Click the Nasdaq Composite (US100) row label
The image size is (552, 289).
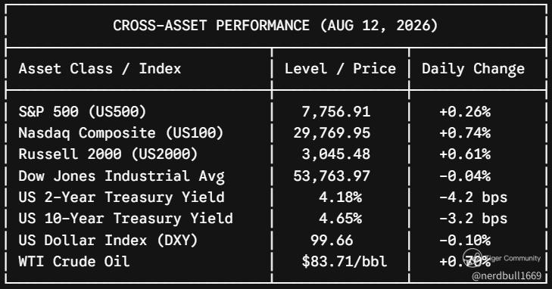pyautogui.click(x=120, y=133)
